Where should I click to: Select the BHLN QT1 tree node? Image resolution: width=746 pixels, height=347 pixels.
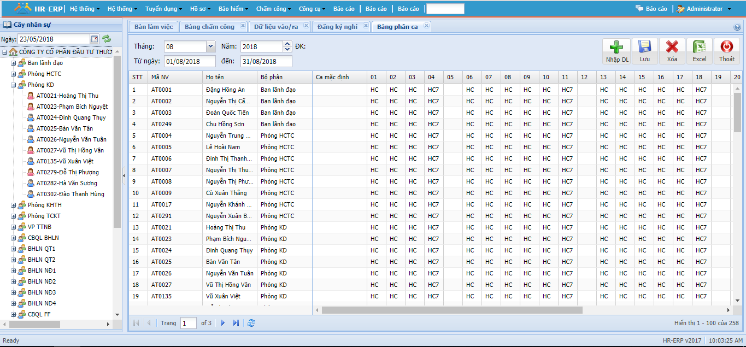[x=42, y=249]
